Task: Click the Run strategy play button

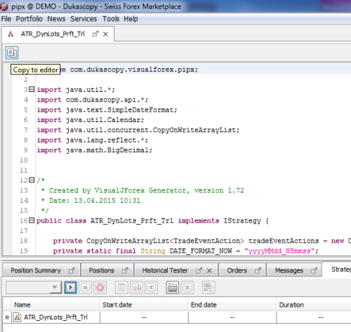Action: pos(70,287)
